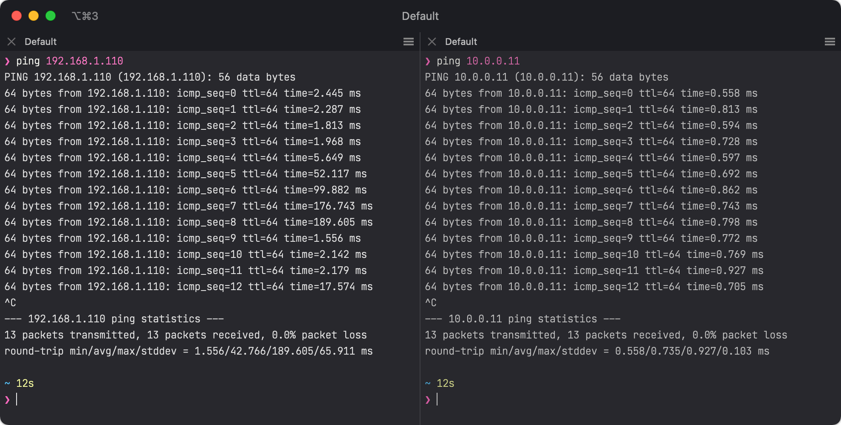Click the ⌥⌘3 window shortcut indicator
The height and width of the screenshot is (425, 841).
click(x=85, y=16)
